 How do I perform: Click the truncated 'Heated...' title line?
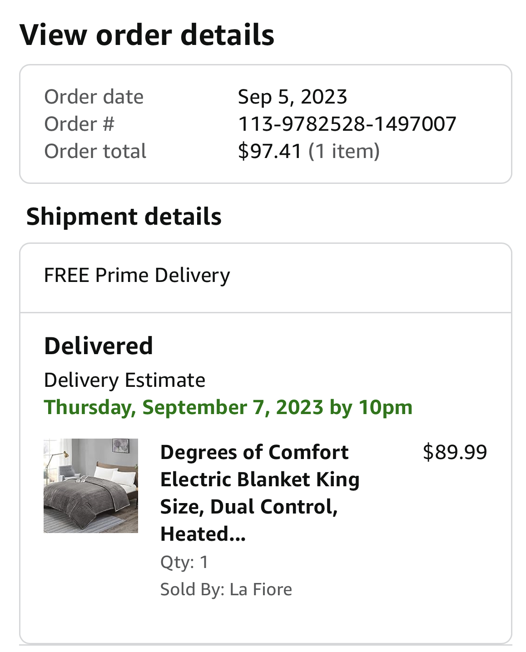tap(203, 534)
